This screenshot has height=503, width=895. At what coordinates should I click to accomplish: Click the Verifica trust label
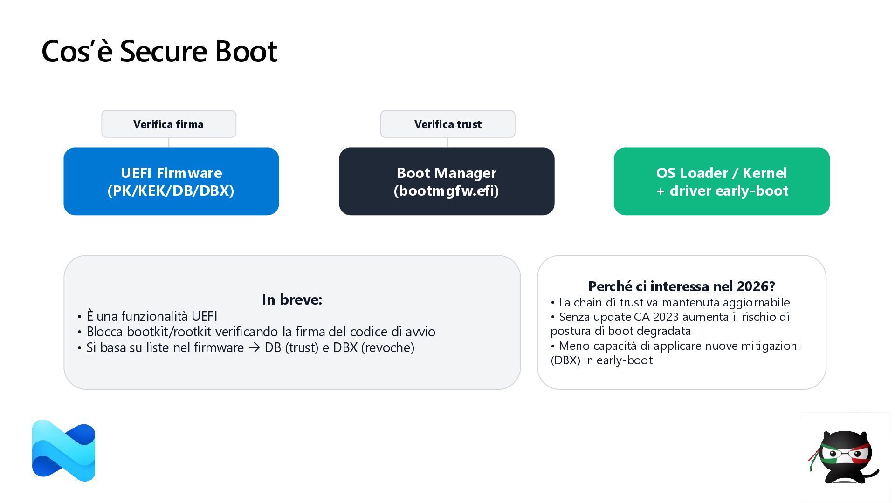point(447,124)
